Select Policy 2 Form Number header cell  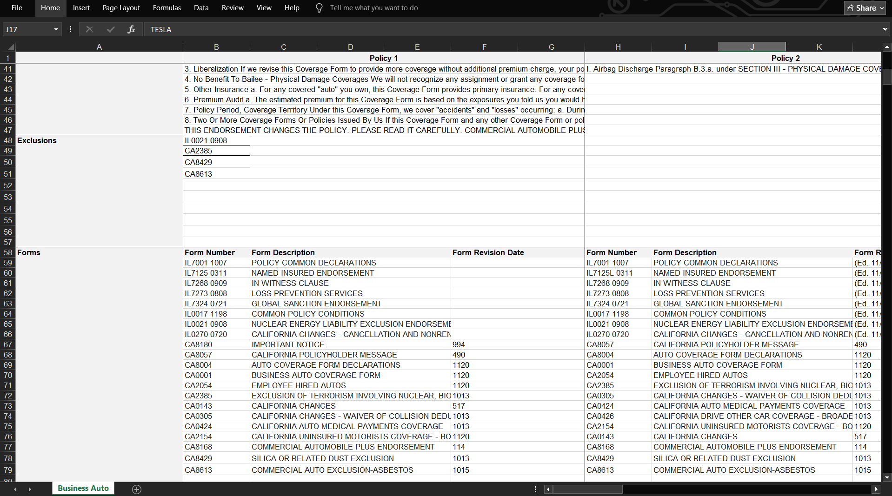(618, 252)
